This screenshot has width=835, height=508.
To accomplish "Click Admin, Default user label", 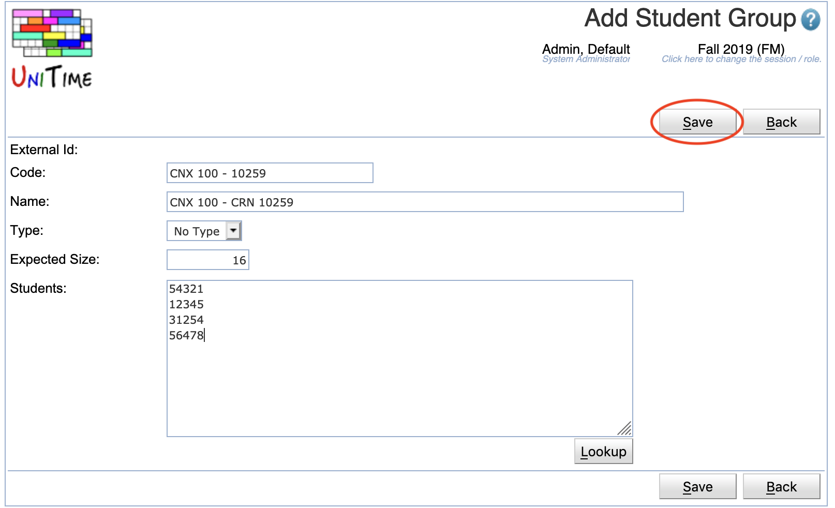I will [x=586, y=49].
